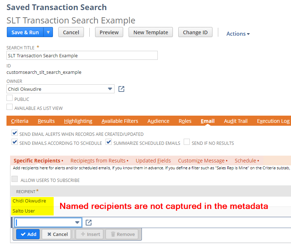Open the owner record popout icon
Screen dimensions: 291x250
[121, 89]
